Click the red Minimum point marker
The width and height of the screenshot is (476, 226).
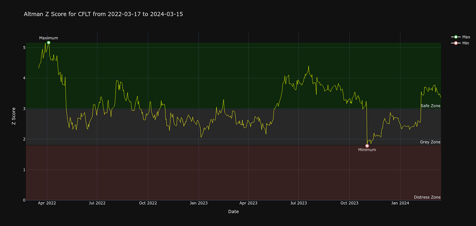[367, 145]
